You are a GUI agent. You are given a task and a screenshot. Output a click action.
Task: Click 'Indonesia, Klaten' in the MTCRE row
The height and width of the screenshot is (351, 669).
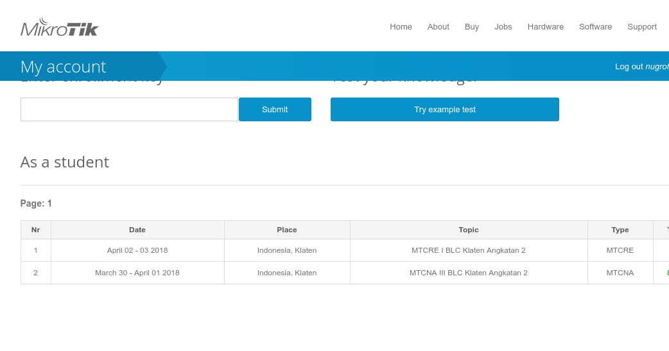pyautogui.click(x=287, y=250)
